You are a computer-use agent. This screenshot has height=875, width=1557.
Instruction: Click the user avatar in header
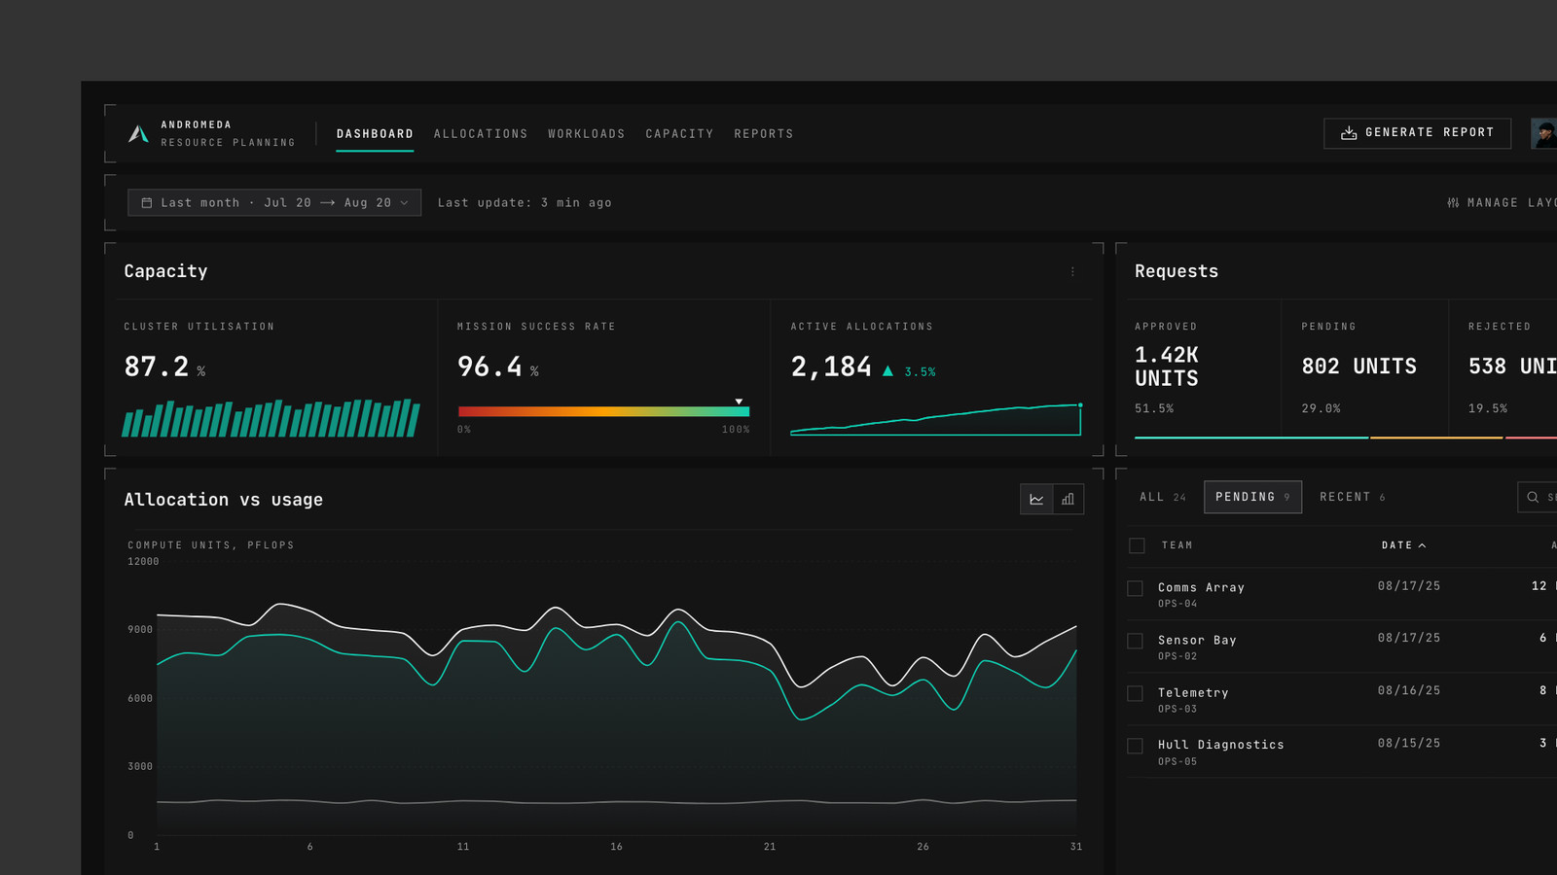tap(1544, 133)
